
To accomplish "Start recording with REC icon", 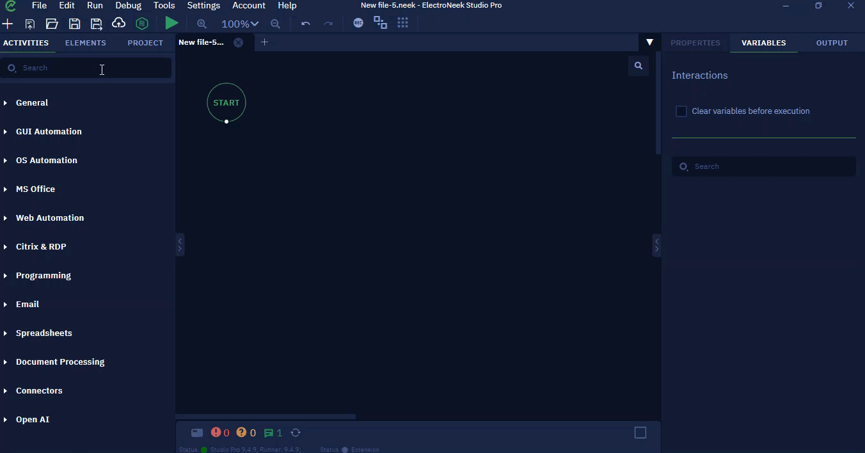I will pos(358,23).
